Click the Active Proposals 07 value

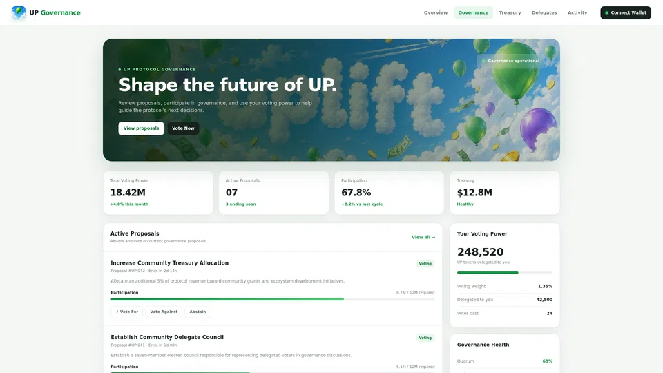tap(231, 193)
